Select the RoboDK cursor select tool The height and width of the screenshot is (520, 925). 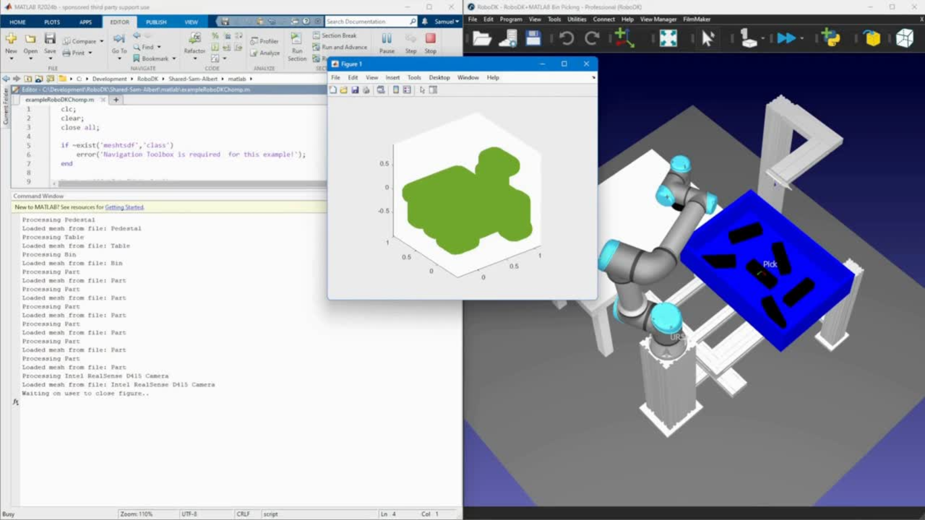[x=707, y=38]
